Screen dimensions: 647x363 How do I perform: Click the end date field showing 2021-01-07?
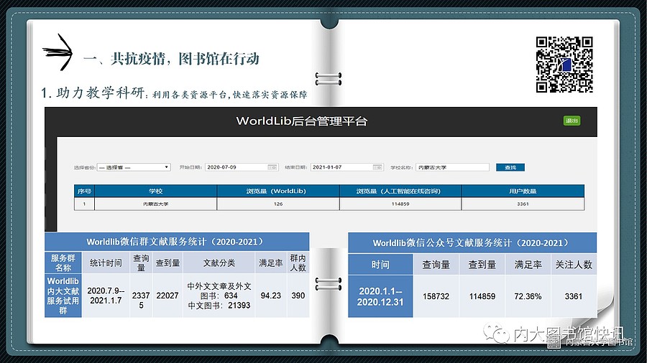click(341, 167)
